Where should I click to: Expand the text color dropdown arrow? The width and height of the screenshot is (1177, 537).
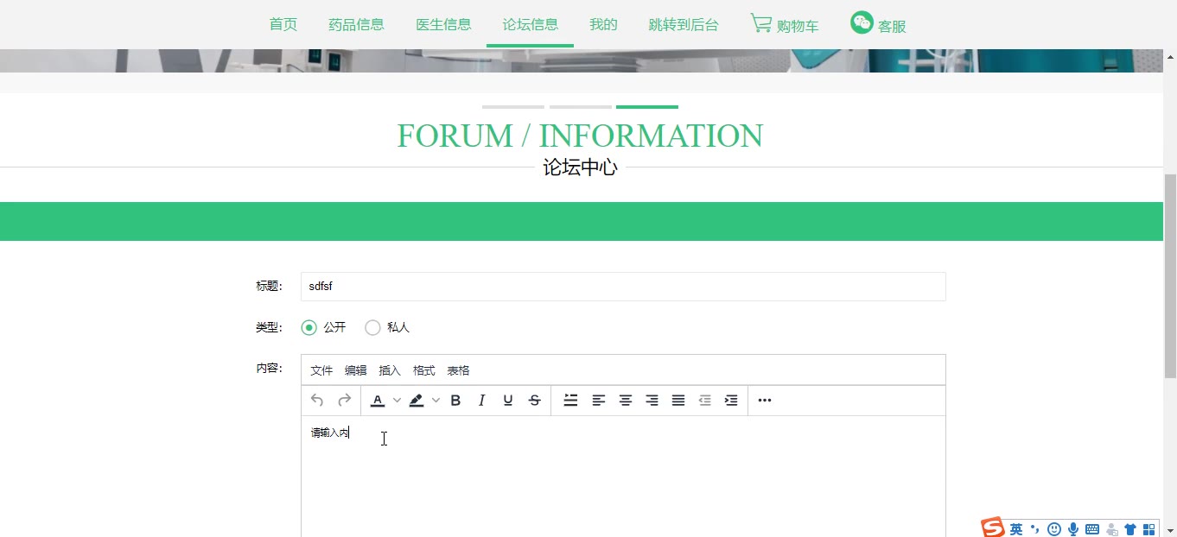397,401
